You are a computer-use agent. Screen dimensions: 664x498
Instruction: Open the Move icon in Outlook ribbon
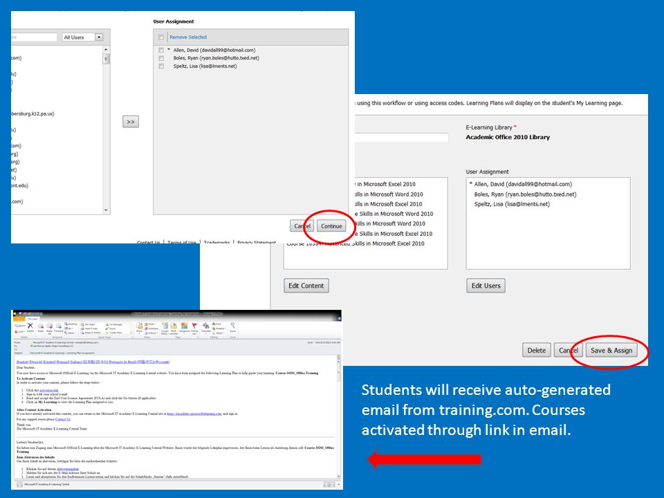tap(139, 328)
